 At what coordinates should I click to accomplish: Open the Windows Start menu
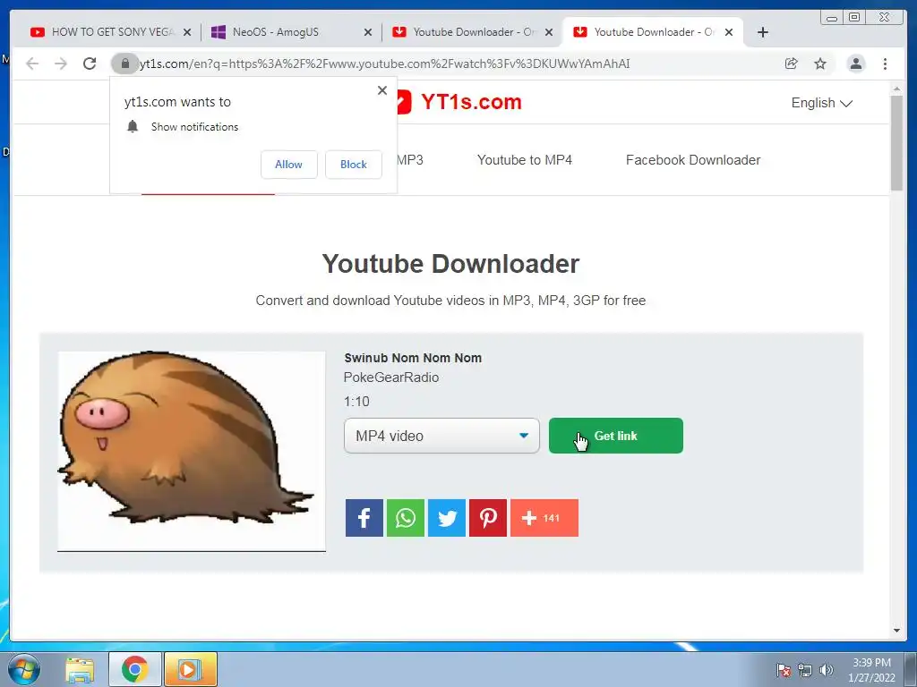tap(23, 669)
